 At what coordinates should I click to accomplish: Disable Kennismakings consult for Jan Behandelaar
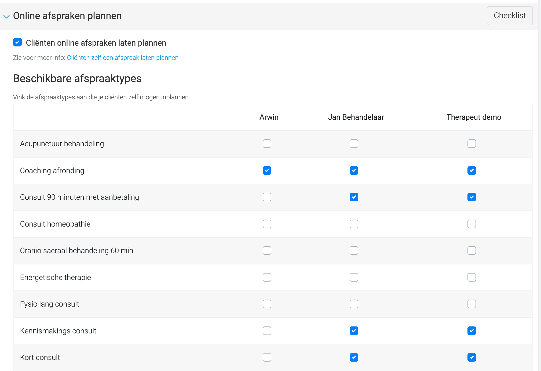tap(354, 331)
